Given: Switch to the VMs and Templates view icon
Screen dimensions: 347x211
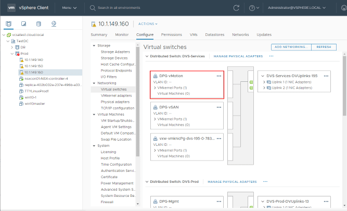Looking at the screenshot, I should (24, 24).
